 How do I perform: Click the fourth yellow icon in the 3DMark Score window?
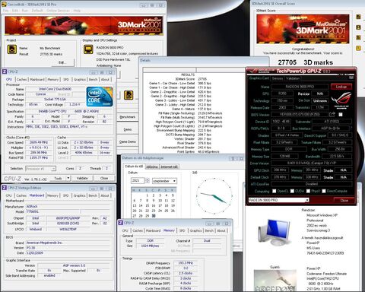(x=358, y=48)
